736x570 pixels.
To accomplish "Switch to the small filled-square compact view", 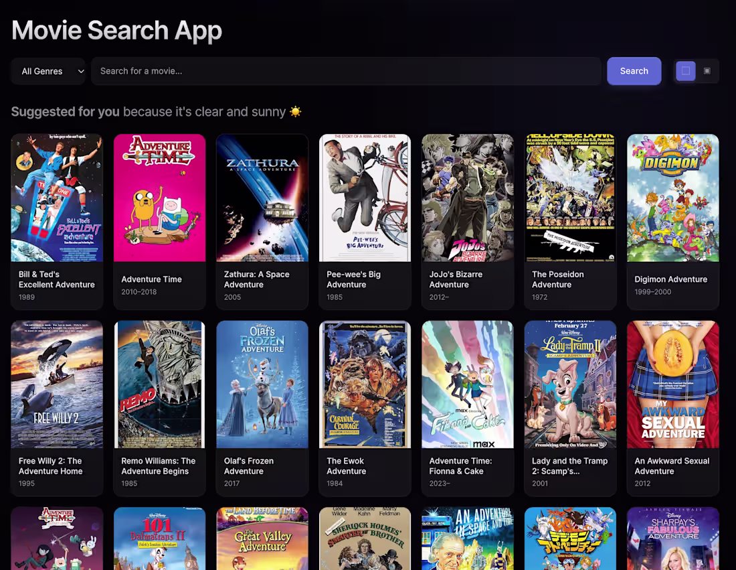I will [707, 71].
